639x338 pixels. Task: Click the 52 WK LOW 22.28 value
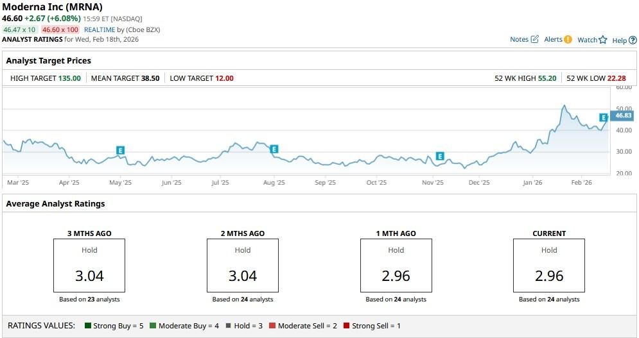[x=617, y=78]
